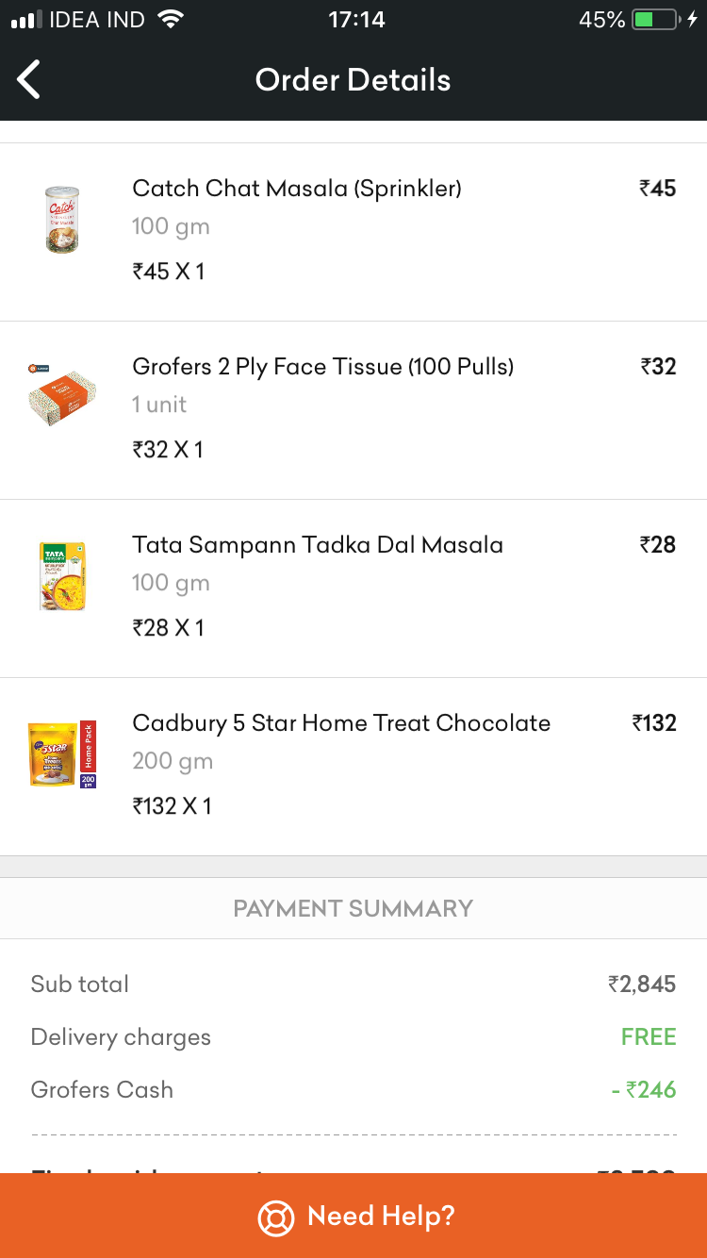
Task: Select Tata Sampann Tadka Dal Masala title
Action: tap(318, 545)
